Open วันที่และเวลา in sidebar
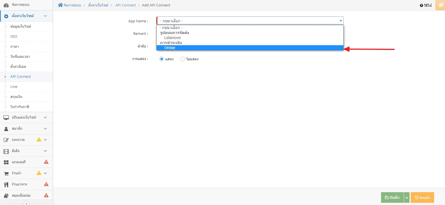This screenshot has height=205, width=445. click(20, 57)
